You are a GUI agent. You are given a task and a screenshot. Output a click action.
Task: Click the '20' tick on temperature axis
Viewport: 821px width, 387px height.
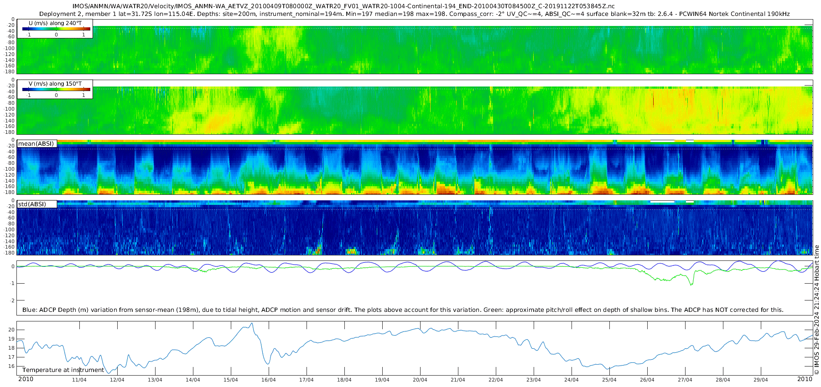12,330
